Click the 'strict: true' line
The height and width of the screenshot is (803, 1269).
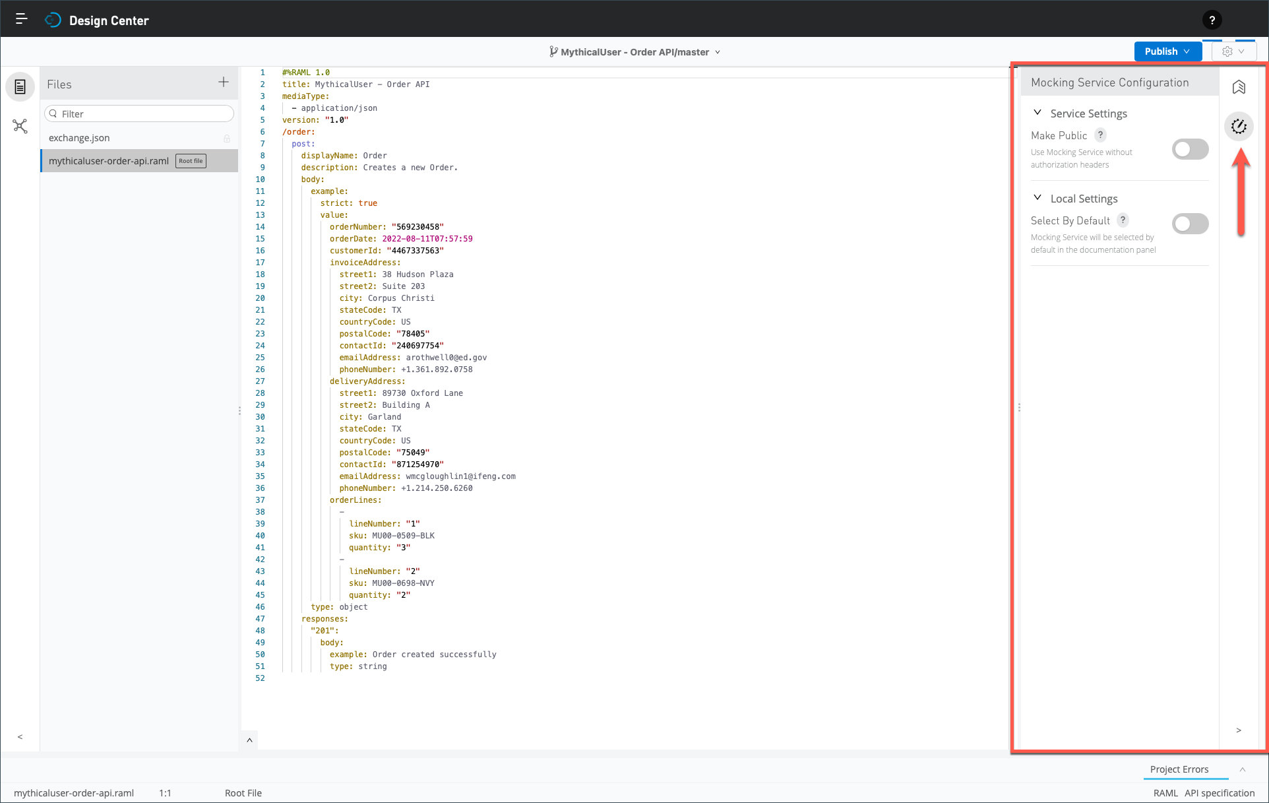click(x=349, y=203)
